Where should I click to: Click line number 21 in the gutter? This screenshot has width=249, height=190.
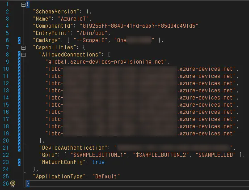[x=6, y=148]
